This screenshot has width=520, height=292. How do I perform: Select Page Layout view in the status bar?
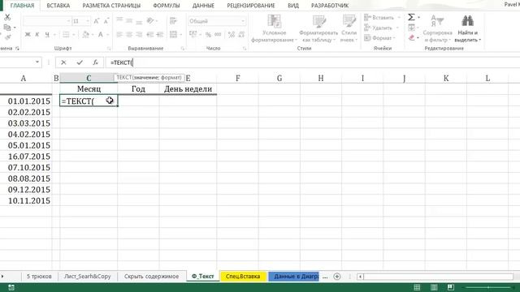[434, 287]
